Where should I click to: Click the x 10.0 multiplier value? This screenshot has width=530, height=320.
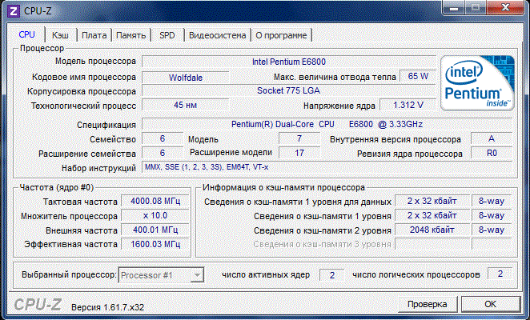coord(155,215)
